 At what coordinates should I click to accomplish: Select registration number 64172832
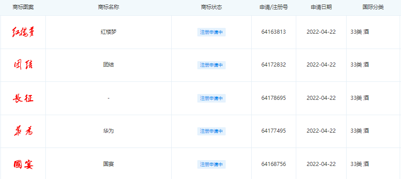tap(274, 65)
